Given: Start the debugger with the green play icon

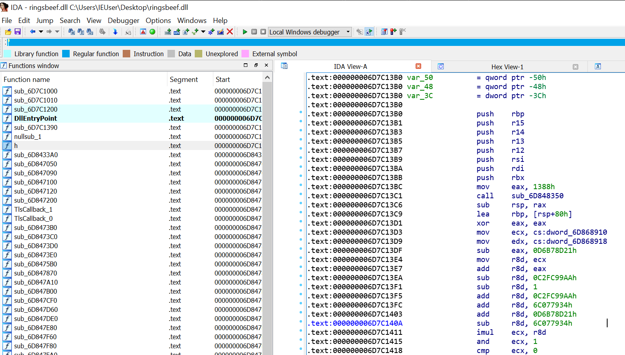Looking at the screenshot, I should (x=245, y=32).
